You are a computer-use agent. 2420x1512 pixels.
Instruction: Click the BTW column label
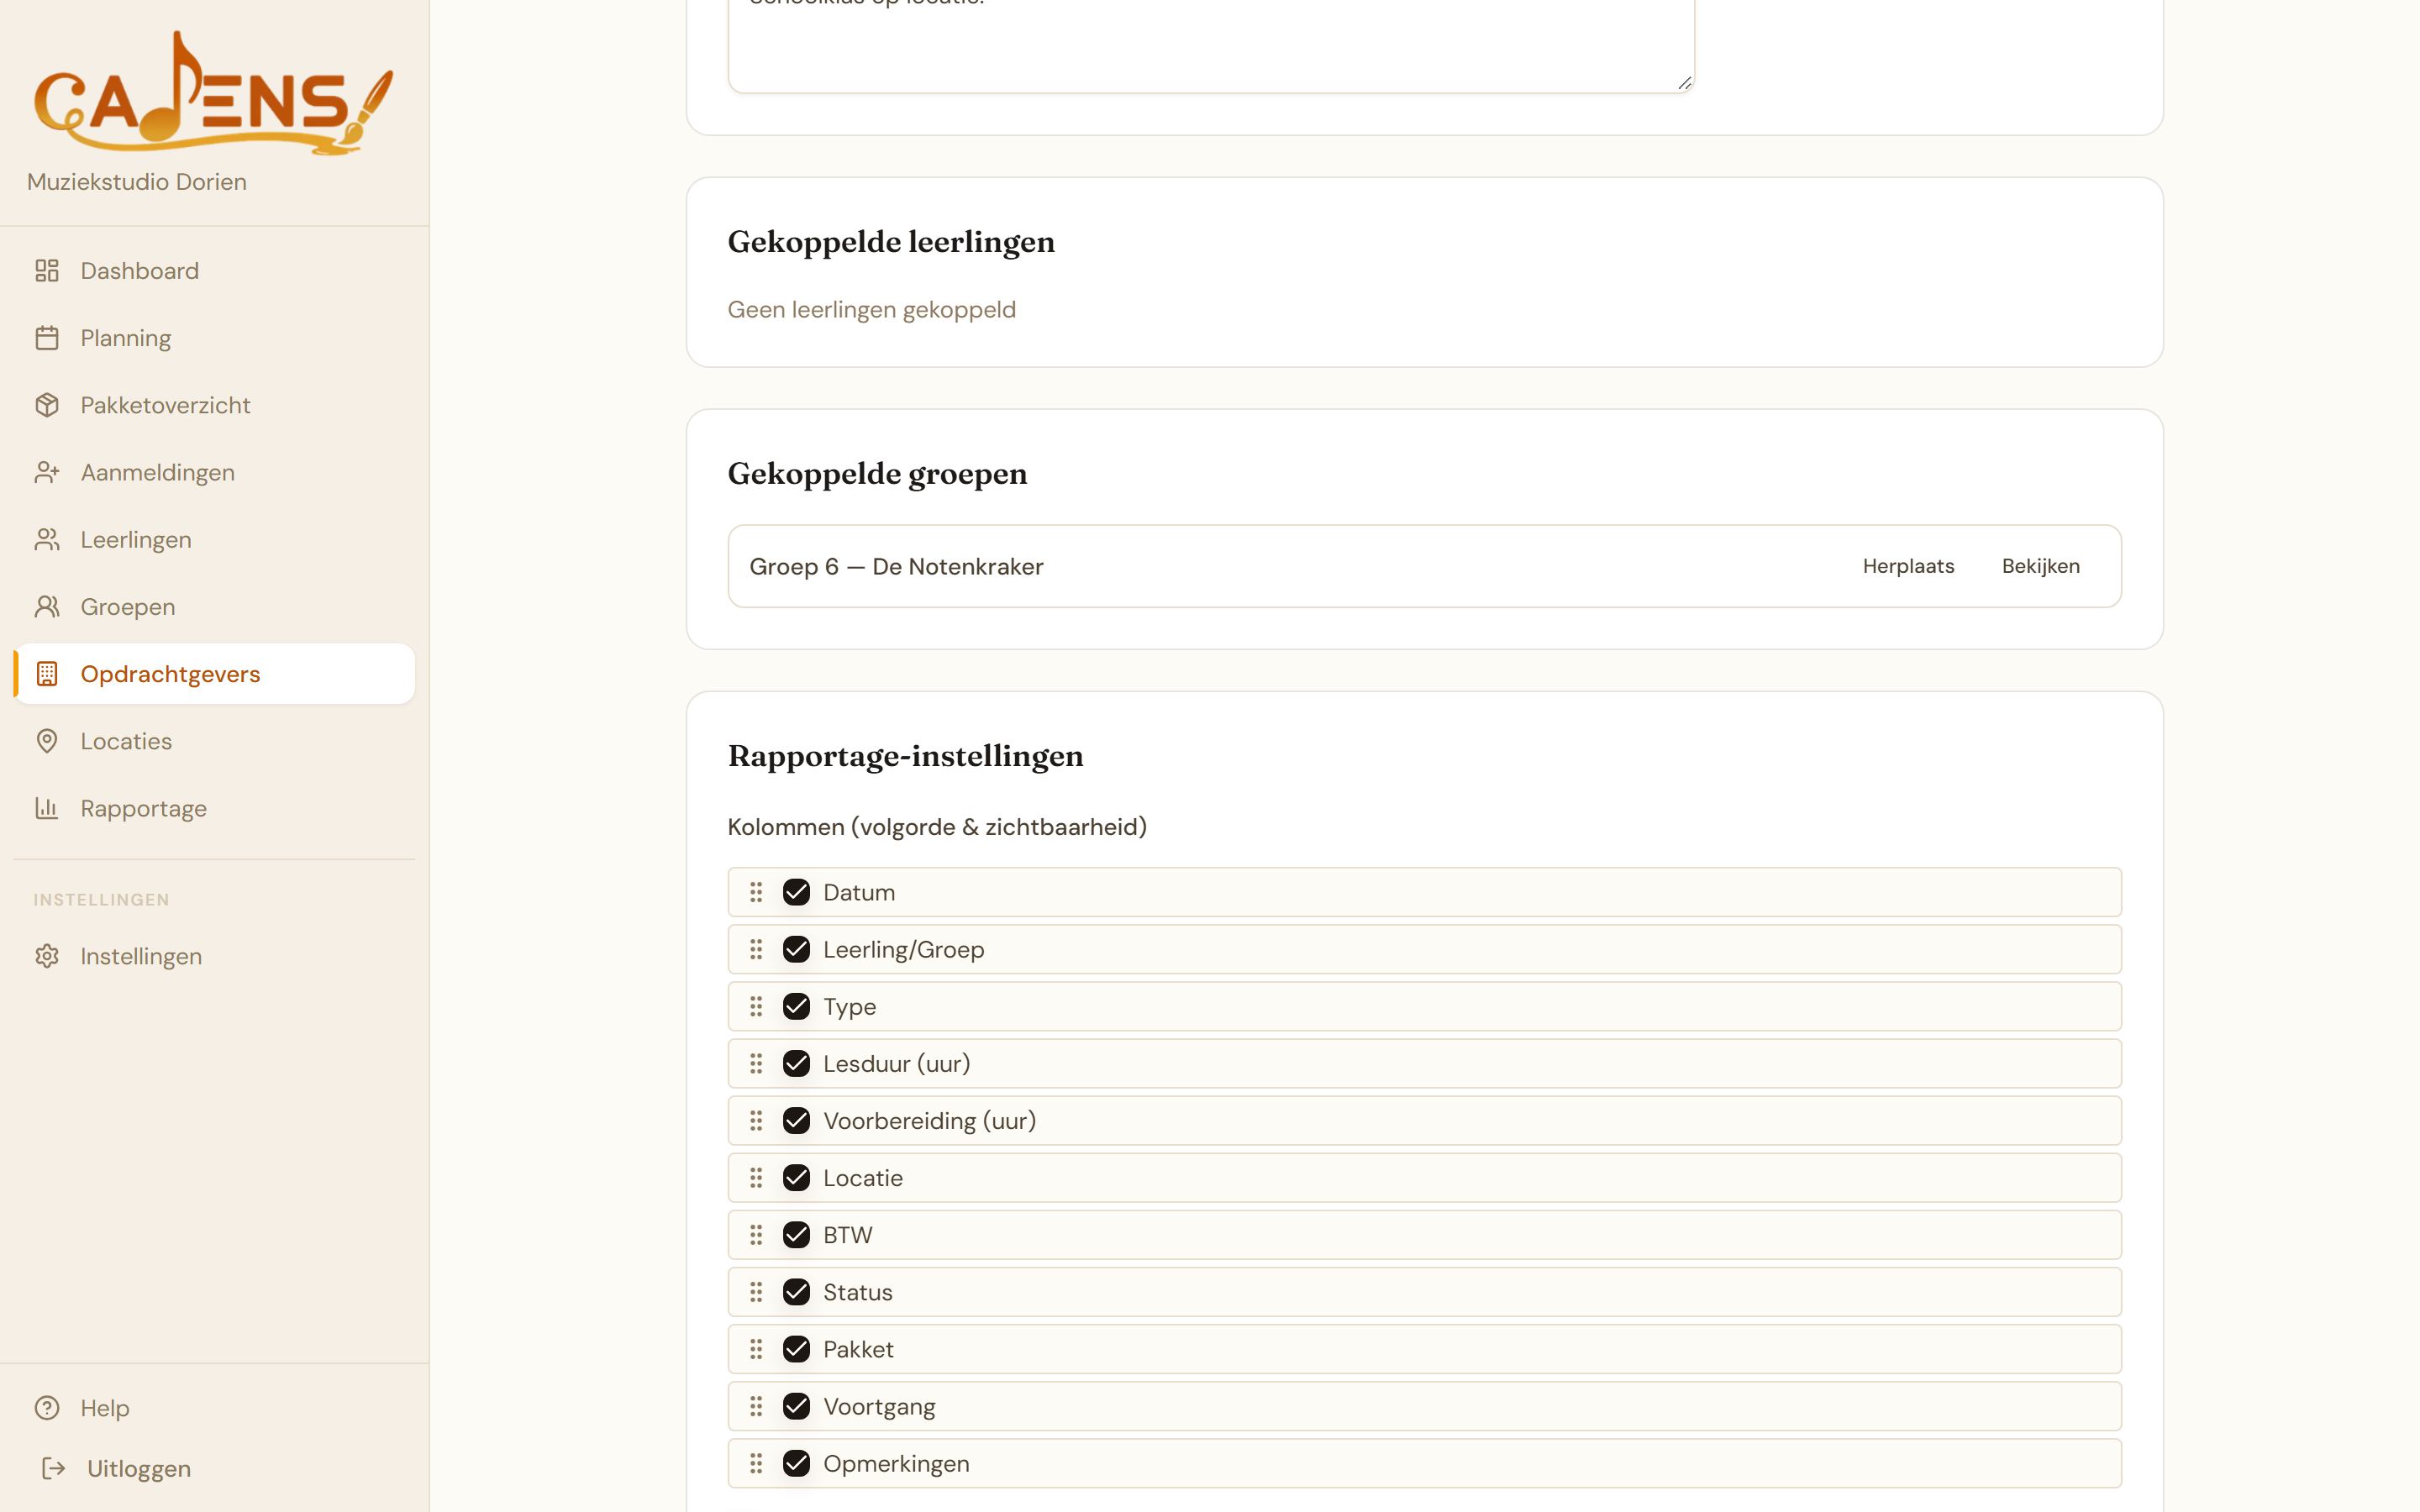click(x=848, y=1235)
